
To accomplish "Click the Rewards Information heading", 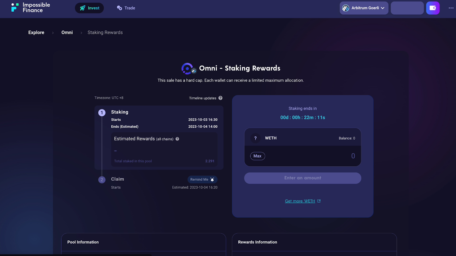I will point(258,242).
